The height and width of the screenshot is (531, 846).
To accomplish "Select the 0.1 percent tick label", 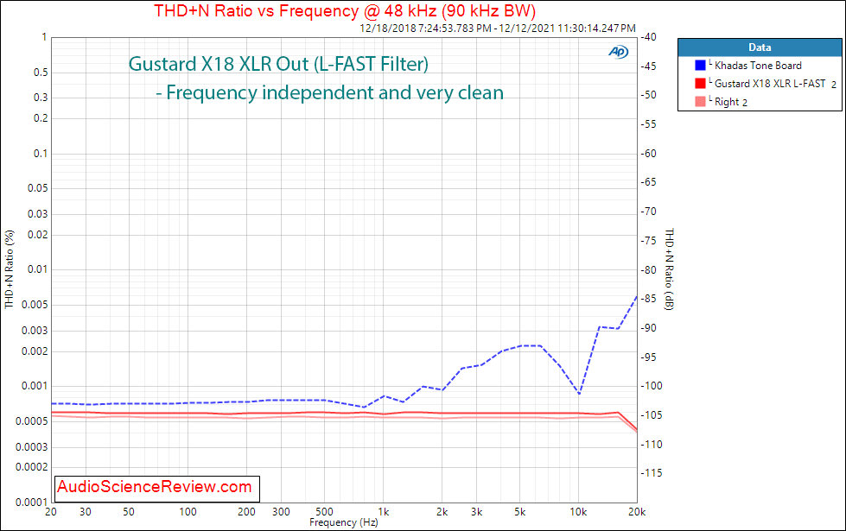I will tap(41, 154).
